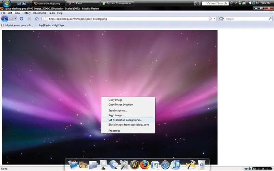The height and width of the screenshot is (171, 274).
Task: Click the Done status bar text
Action: [4, 169]
